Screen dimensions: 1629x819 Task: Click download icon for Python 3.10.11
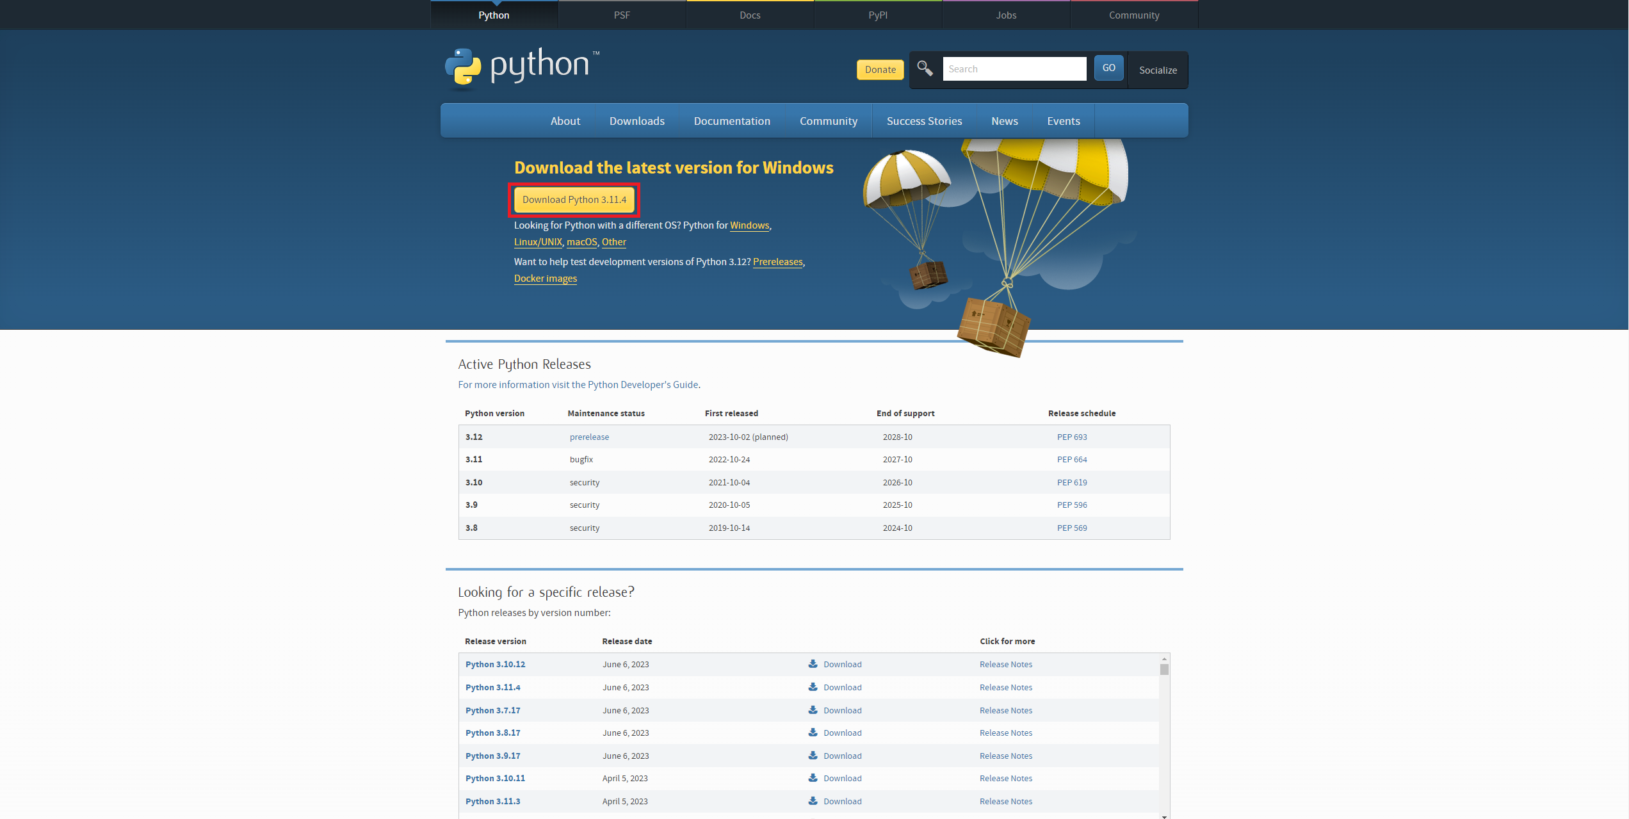coord(813,778)
